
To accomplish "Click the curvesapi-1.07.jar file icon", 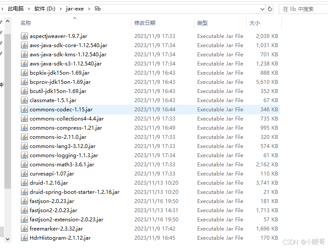I will 24,174.
